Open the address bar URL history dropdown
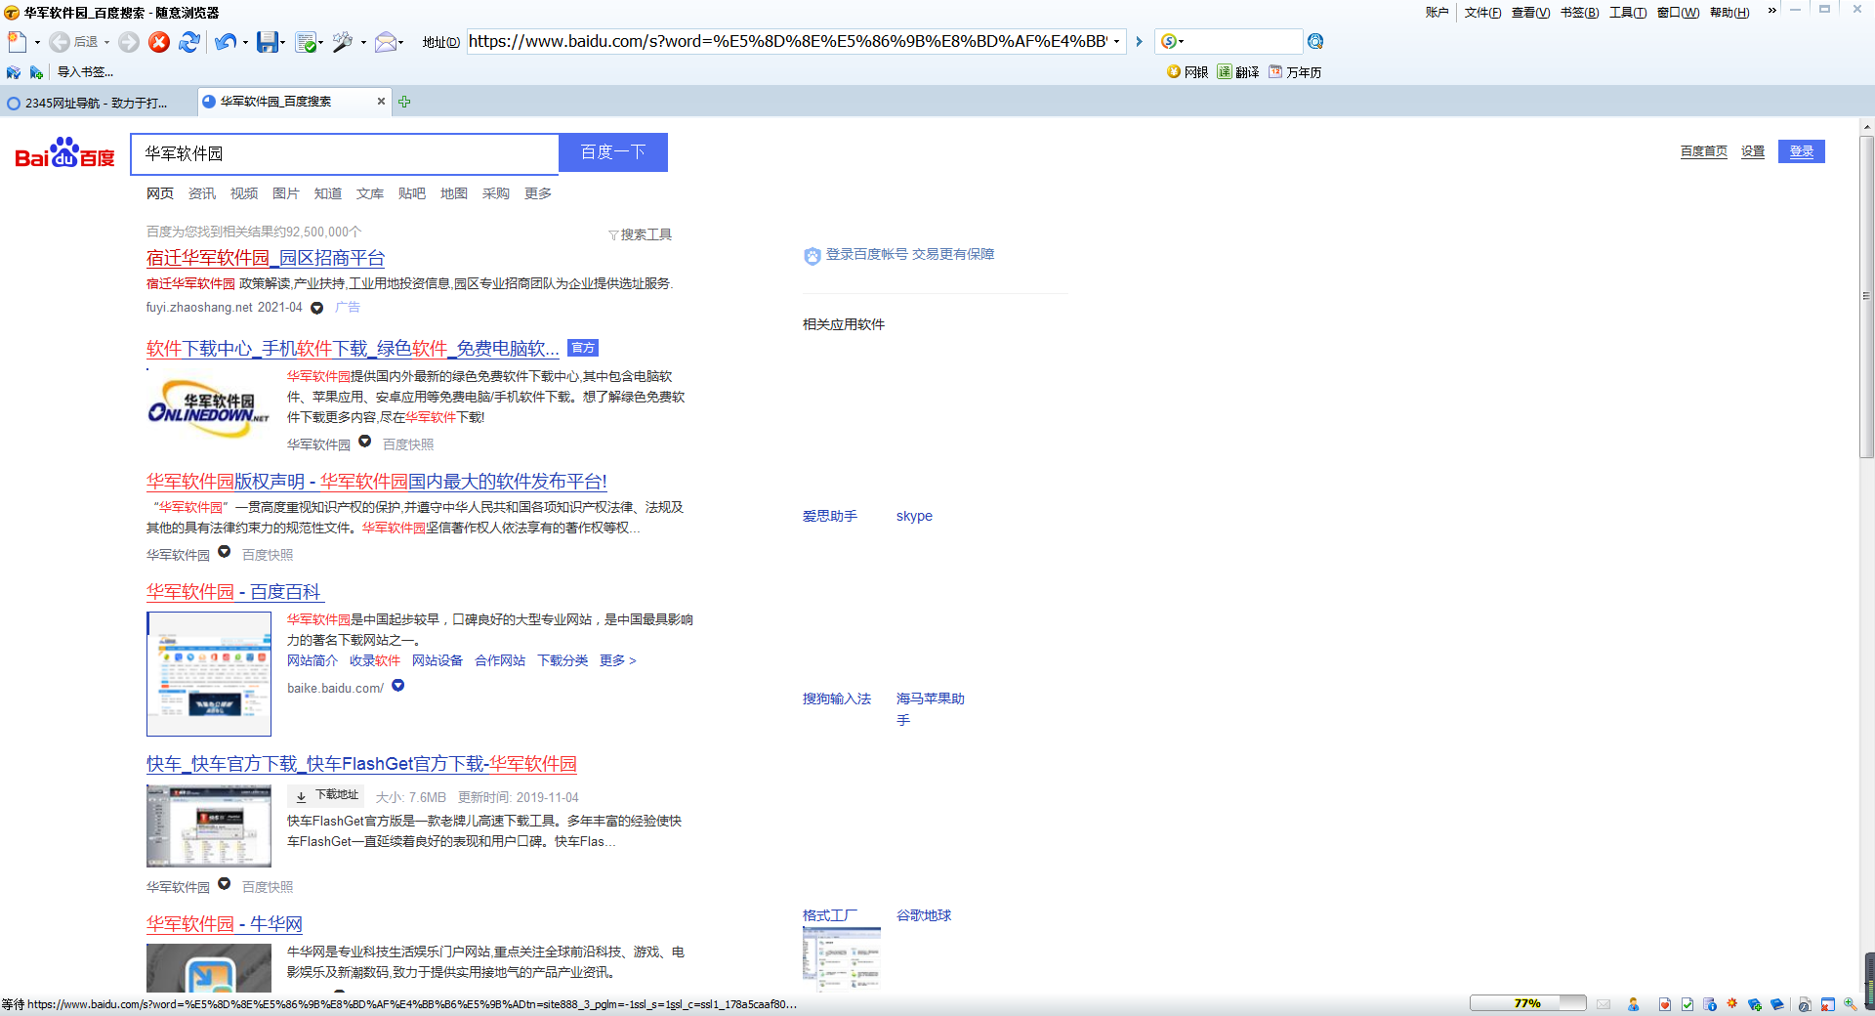This screenshot has width=1875, height=1016. tap(1116, 42)
